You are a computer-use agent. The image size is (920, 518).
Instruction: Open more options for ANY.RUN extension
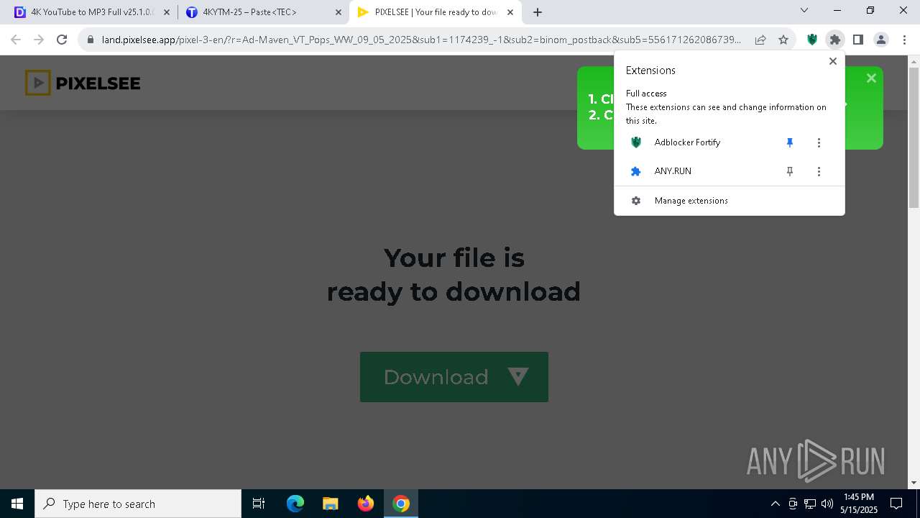point(819,171)
